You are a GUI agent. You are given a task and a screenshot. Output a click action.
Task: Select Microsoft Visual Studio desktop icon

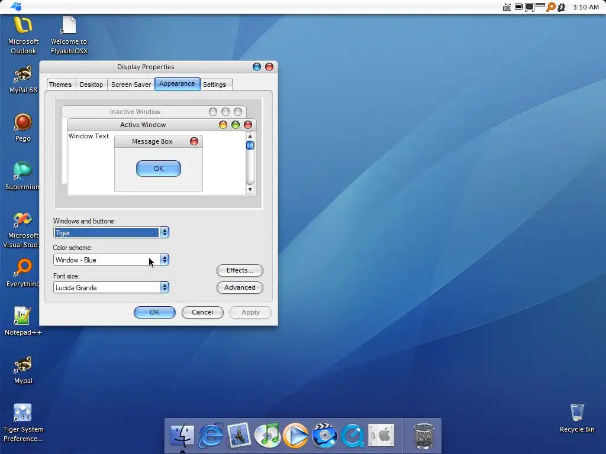(x=22, y=230)
